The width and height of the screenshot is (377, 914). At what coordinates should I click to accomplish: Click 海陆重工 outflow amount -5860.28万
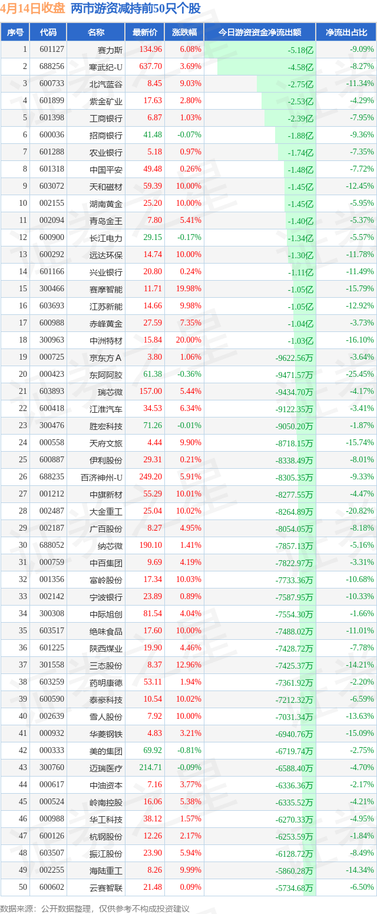point(295,871)
